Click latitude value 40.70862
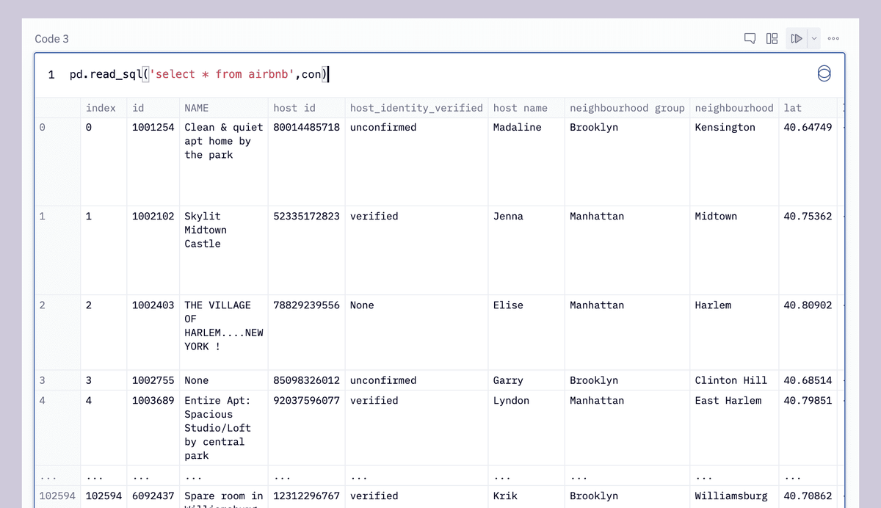 tap(808, 496)
